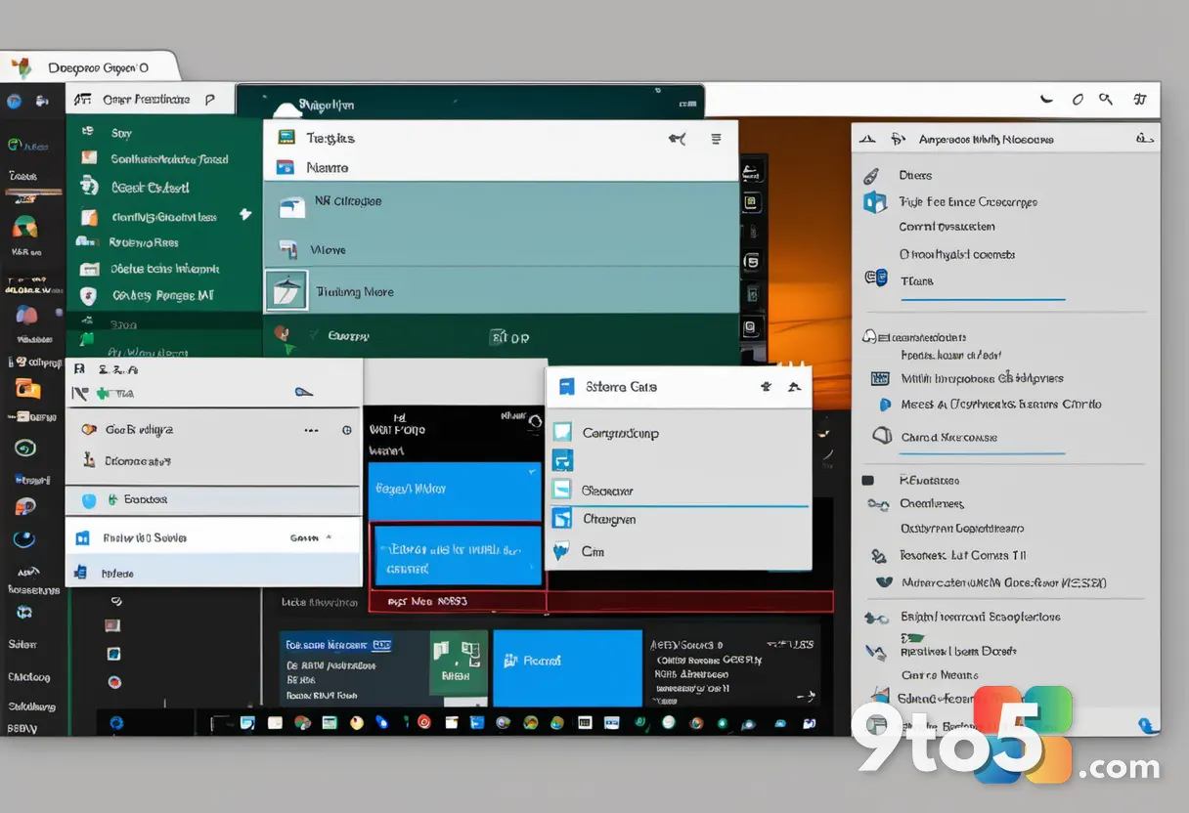
Task: Click the upward triangle in the right panel header
Action: [866, 140]
